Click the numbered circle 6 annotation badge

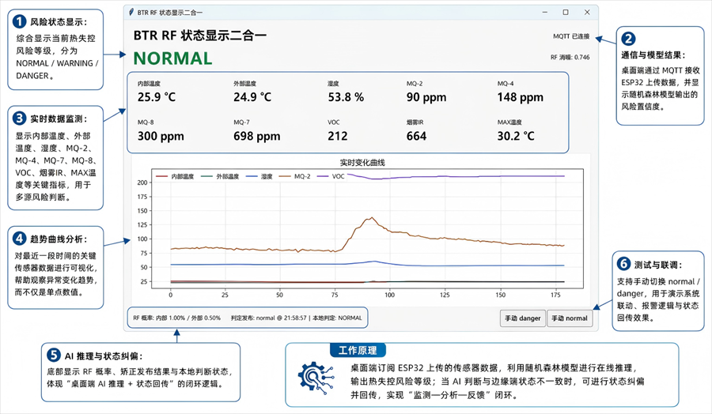(x=623, y=263)
